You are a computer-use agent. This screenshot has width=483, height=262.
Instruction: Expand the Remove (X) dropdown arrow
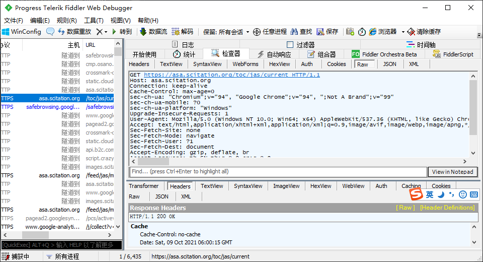tap(105, 32)
